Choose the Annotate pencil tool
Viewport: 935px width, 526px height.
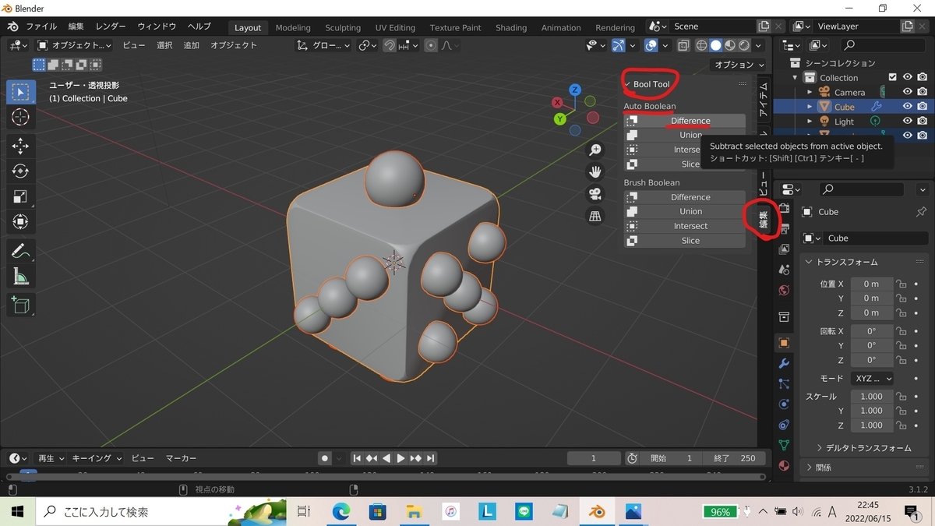click(20, 251)
